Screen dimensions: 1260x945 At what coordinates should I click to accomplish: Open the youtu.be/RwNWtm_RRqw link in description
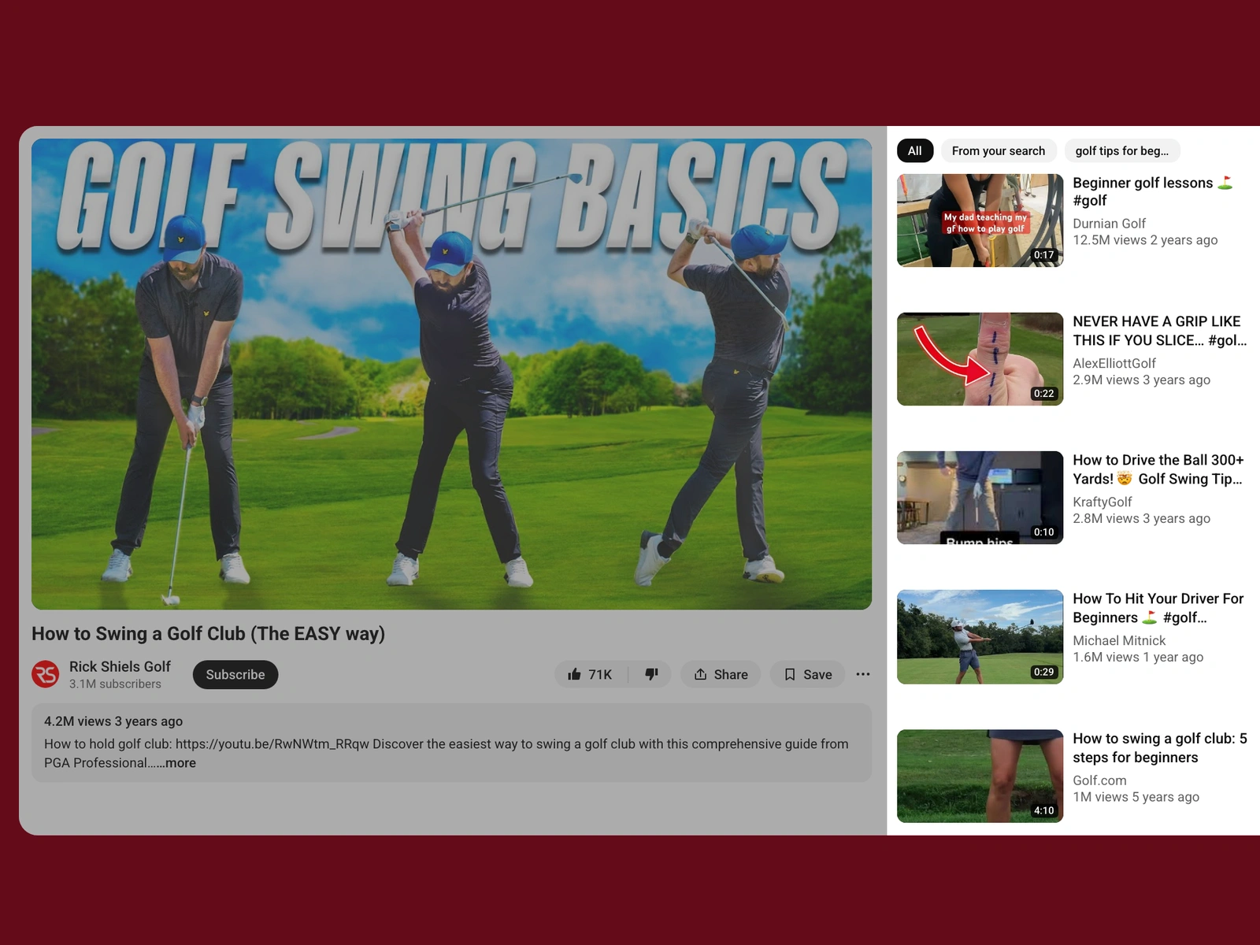click(x=272, y=743)
